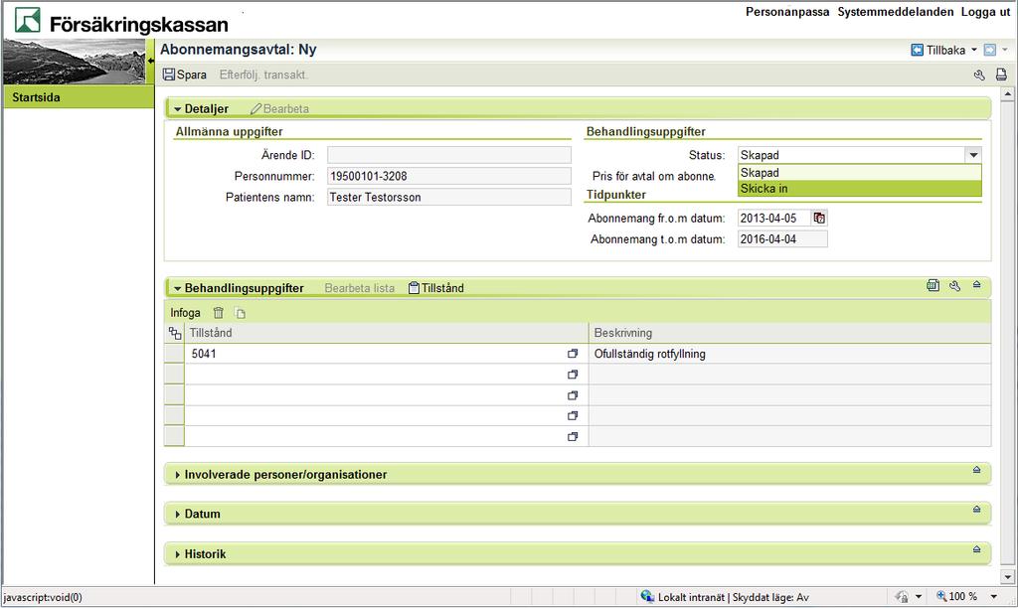Click the copy icon beside the trash icon

point(241,313)
